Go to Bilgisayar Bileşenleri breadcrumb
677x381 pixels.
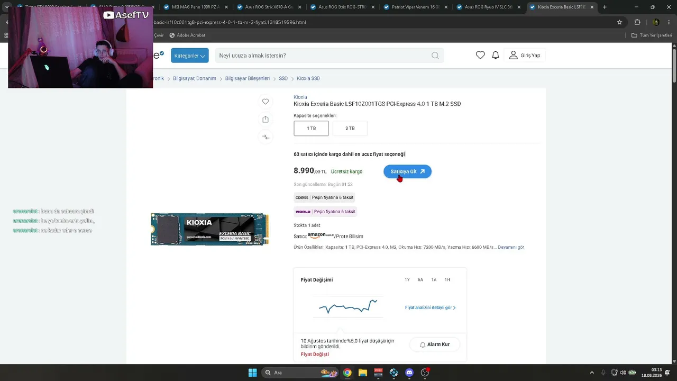248,78
